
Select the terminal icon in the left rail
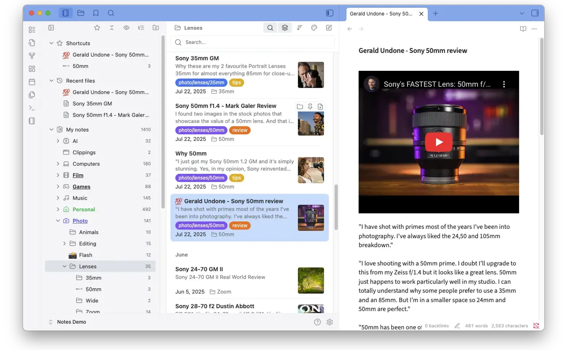(x=32, y=107)
